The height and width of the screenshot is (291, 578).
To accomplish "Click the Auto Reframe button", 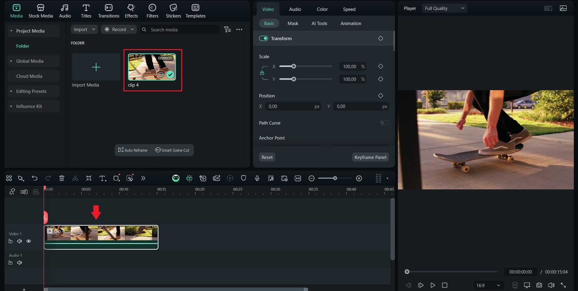I will 133,150.
